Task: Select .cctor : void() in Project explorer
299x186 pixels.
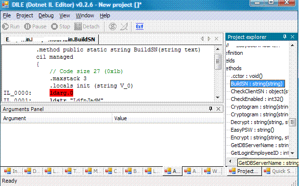Action: click(247, 76)
